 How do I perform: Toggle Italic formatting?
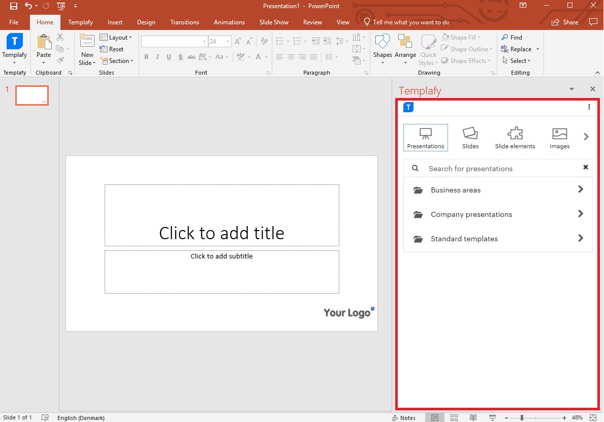(157, 57)
